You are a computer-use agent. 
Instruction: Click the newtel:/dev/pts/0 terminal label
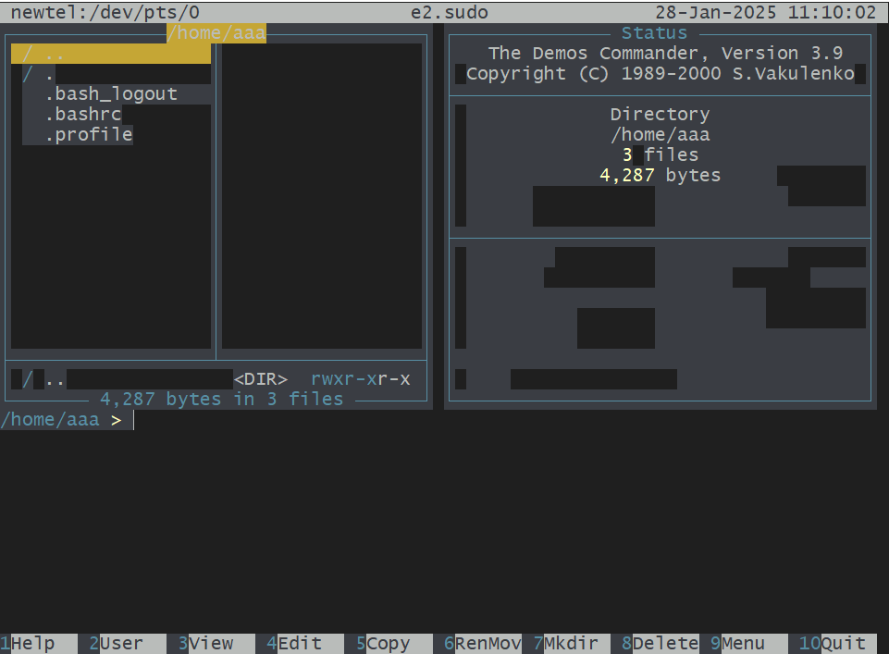pos(105,12)
